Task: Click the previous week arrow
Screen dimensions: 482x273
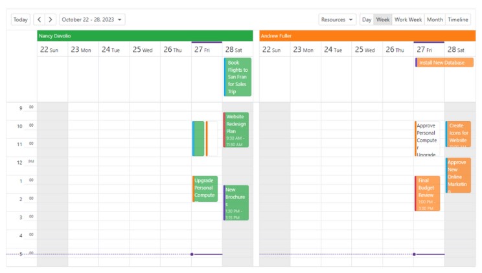Action: [x=40, y=19]
